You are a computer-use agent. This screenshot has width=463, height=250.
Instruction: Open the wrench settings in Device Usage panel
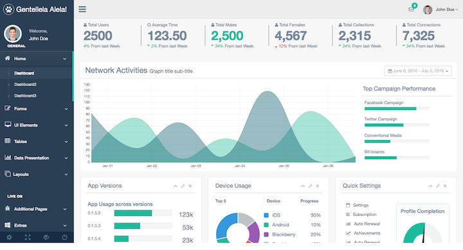(311, 186)
